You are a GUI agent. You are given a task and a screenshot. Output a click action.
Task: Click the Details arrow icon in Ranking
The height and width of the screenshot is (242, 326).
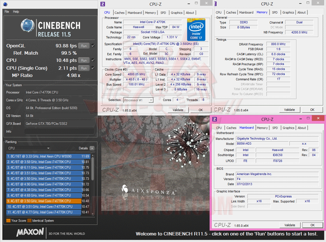92,148
